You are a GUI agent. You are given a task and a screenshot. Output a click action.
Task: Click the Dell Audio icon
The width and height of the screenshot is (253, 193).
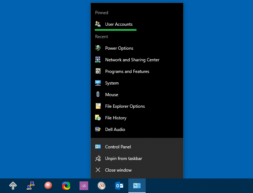98,129
